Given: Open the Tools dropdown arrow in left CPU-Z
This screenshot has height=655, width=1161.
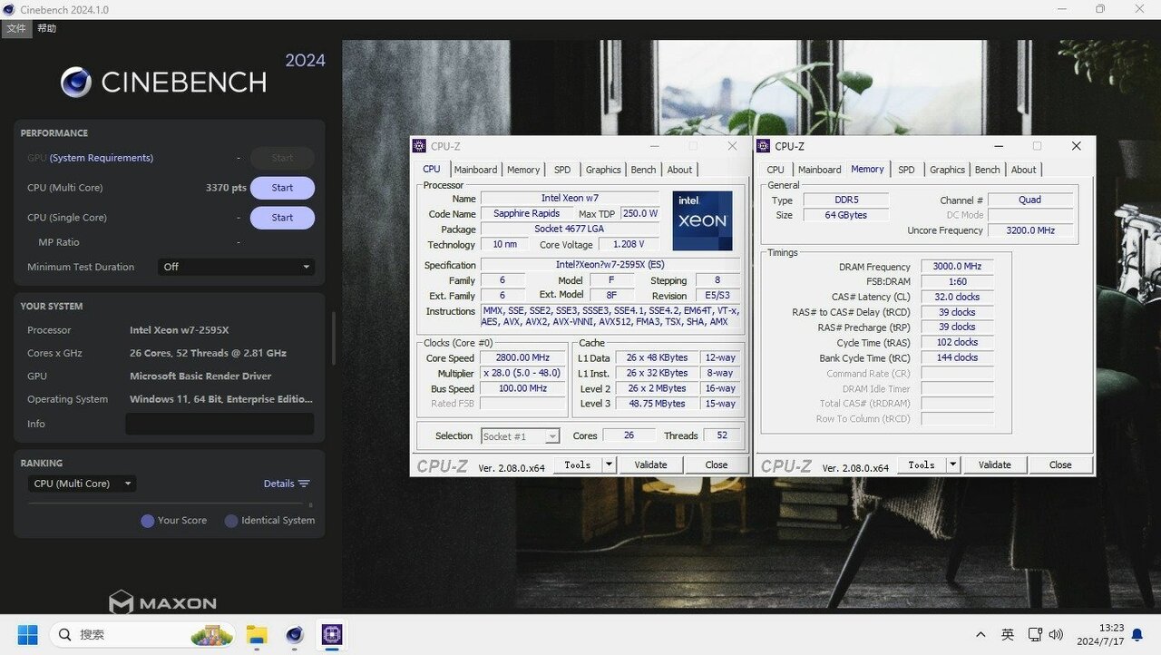Looking at the screenshot, I should tap(609, 464).
